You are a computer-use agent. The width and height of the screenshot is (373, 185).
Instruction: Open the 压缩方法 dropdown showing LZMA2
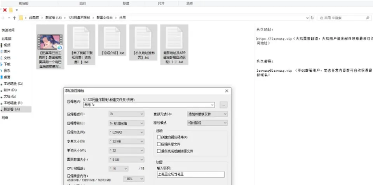[x=127, y=132]
